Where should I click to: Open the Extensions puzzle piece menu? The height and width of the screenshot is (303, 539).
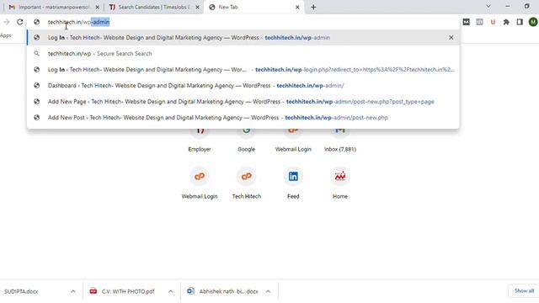(x=506, y=22)
